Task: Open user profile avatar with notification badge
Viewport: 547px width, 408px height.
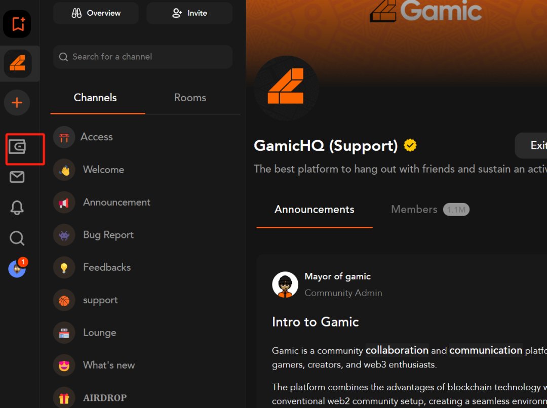Action: 17,268
